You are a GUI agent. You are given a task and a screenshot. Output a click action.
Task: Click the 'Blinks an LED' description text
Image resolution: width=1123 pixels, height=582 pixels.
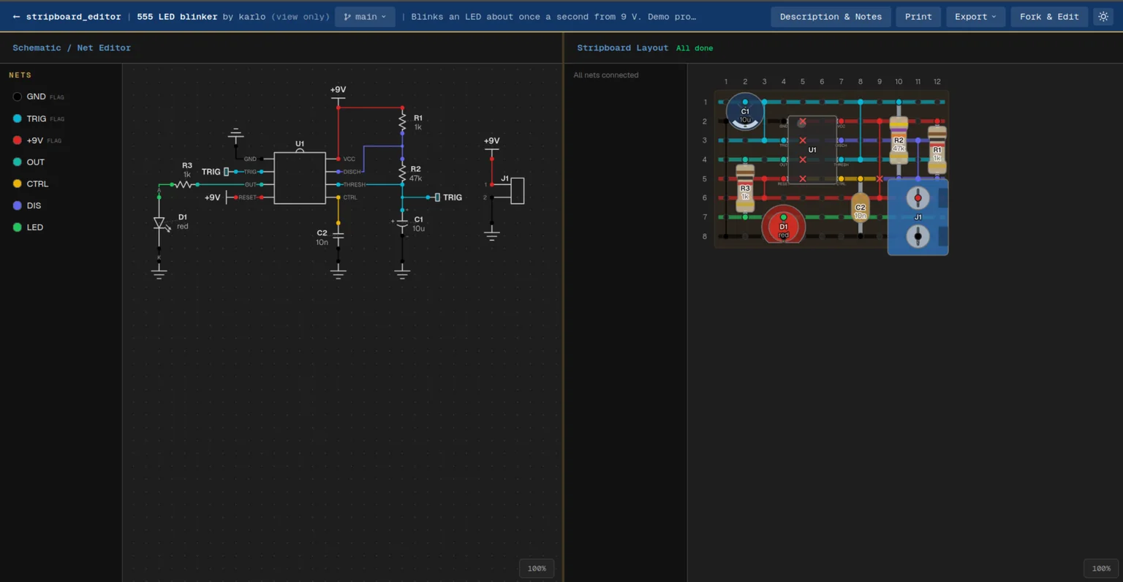point(553,17)
